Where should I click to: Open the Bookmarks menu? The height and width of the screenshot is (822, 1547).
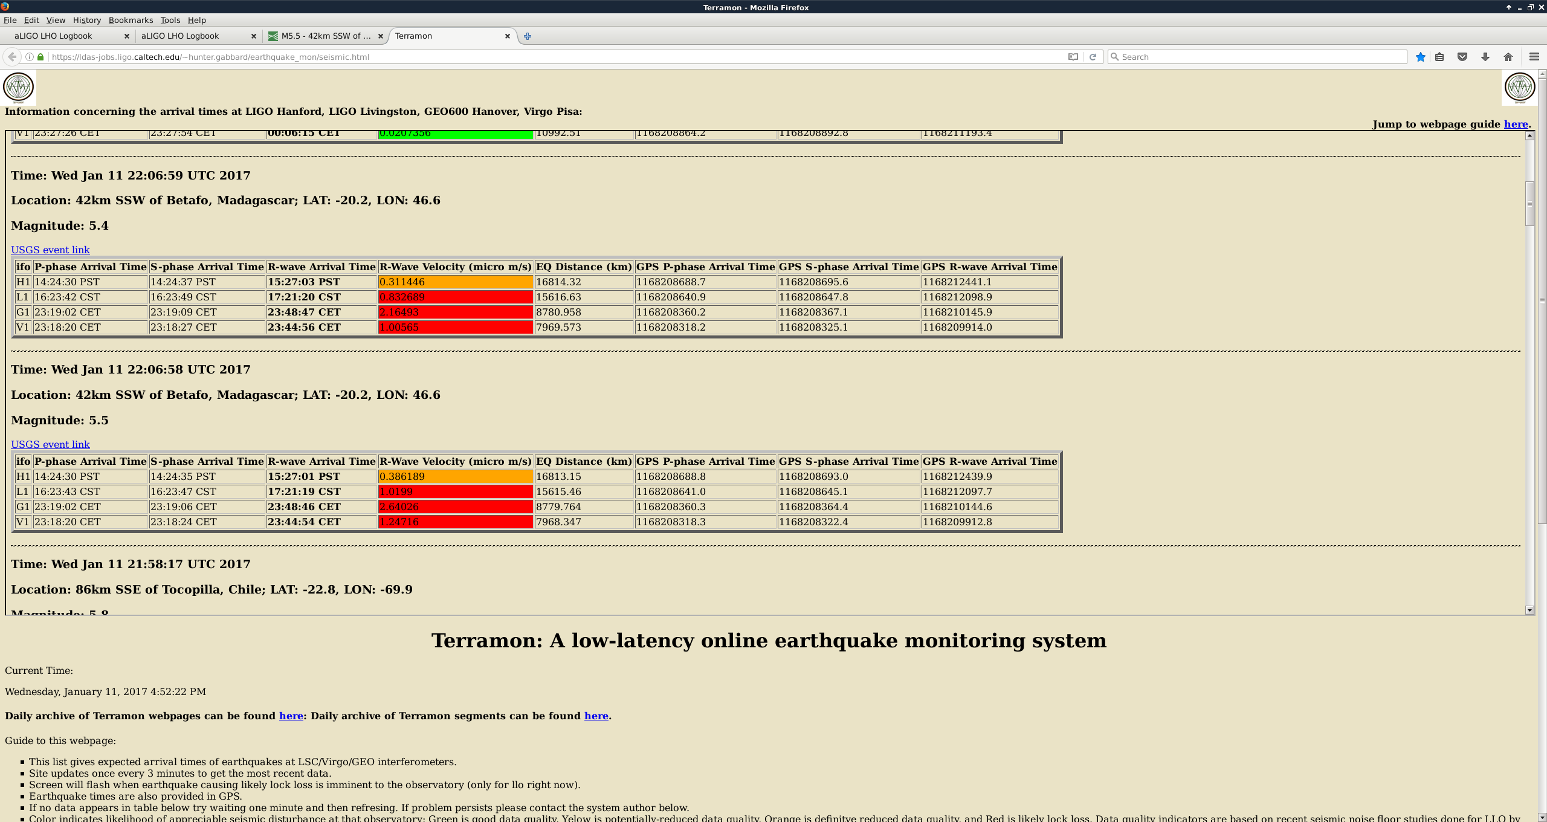click(131, 20)
